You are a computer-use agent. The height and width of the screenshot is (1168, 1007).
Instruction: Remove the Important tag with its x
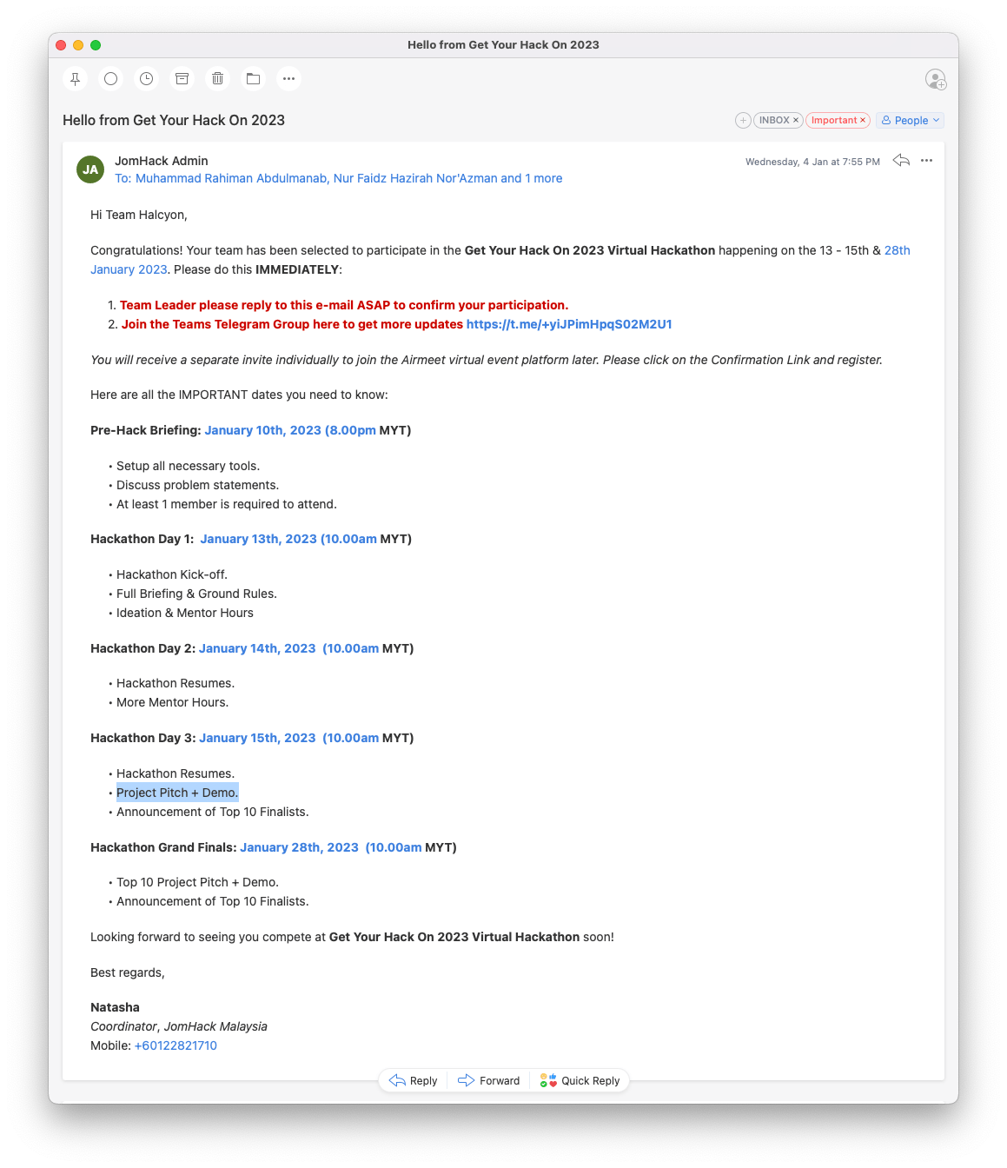pyautogui.click(x=863, y=120)
